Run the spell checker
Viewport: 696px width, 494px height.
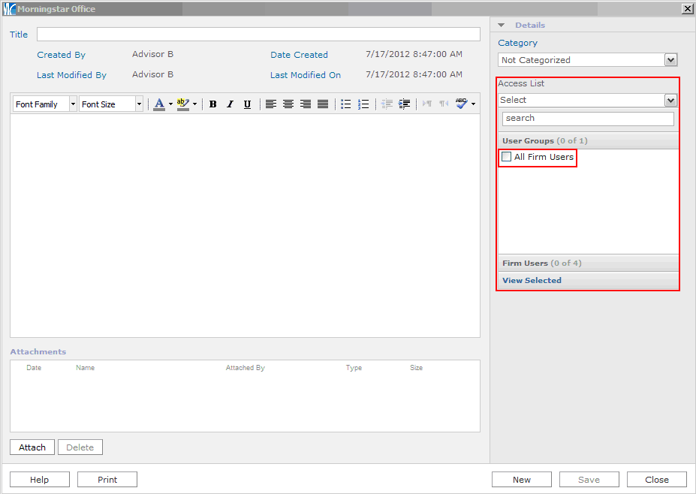coord(462,104)
